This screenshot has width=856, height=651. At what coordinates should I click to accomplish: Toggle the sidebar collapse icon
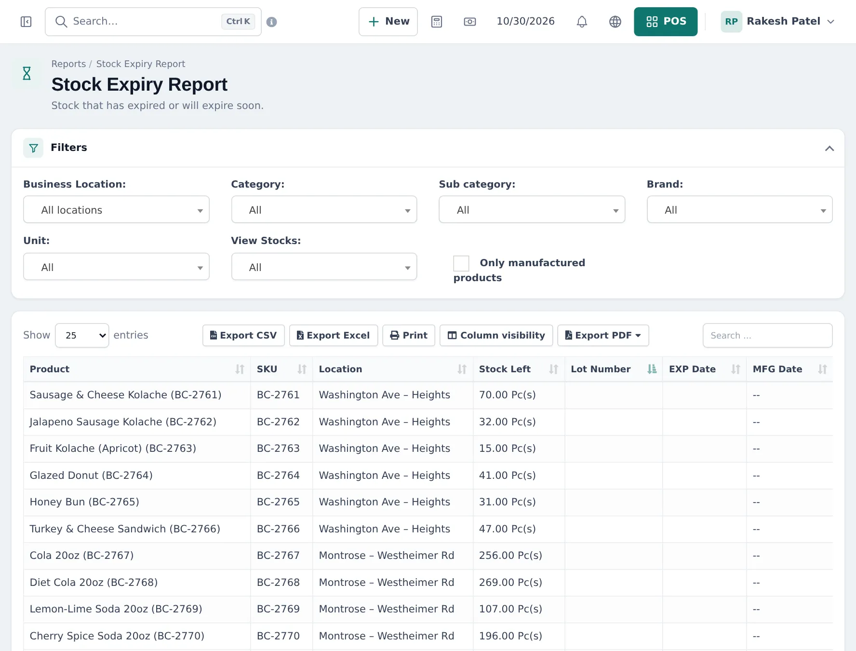pyautogui.click(x=26, y=22)
